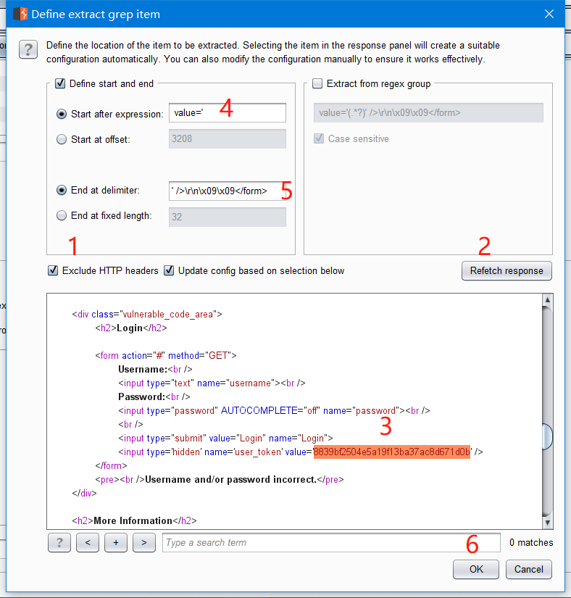The image size is (571, 598).
Task: Click the Login h2 heading line
Action: [131, 328]
